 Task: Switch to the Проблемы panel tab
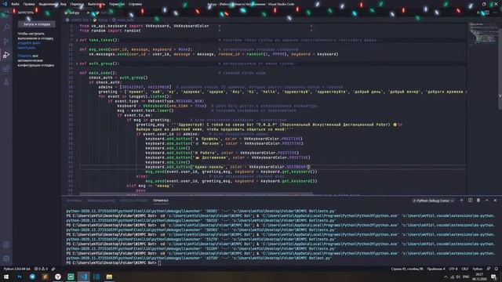(x=75, y=201)
